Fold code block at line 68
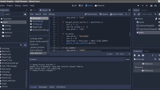The image size is (160, 90). click(56, 22)
